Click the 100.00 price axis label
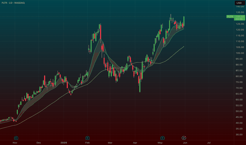This screenshot has height=145, width=246. (240, 53)
